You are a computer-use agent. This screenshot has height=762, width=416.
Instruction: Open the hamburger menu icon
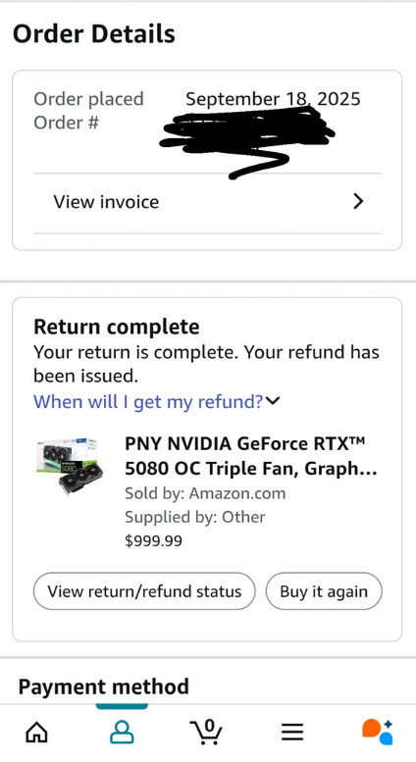(x=292, y=732)
